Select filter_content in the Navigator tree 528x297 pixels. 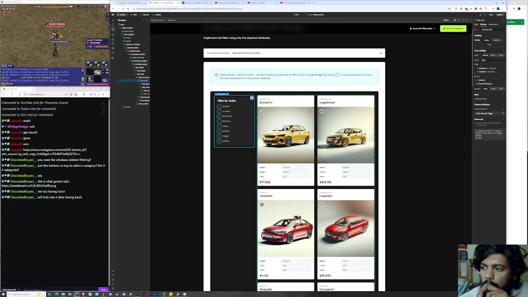pos(144,104)
